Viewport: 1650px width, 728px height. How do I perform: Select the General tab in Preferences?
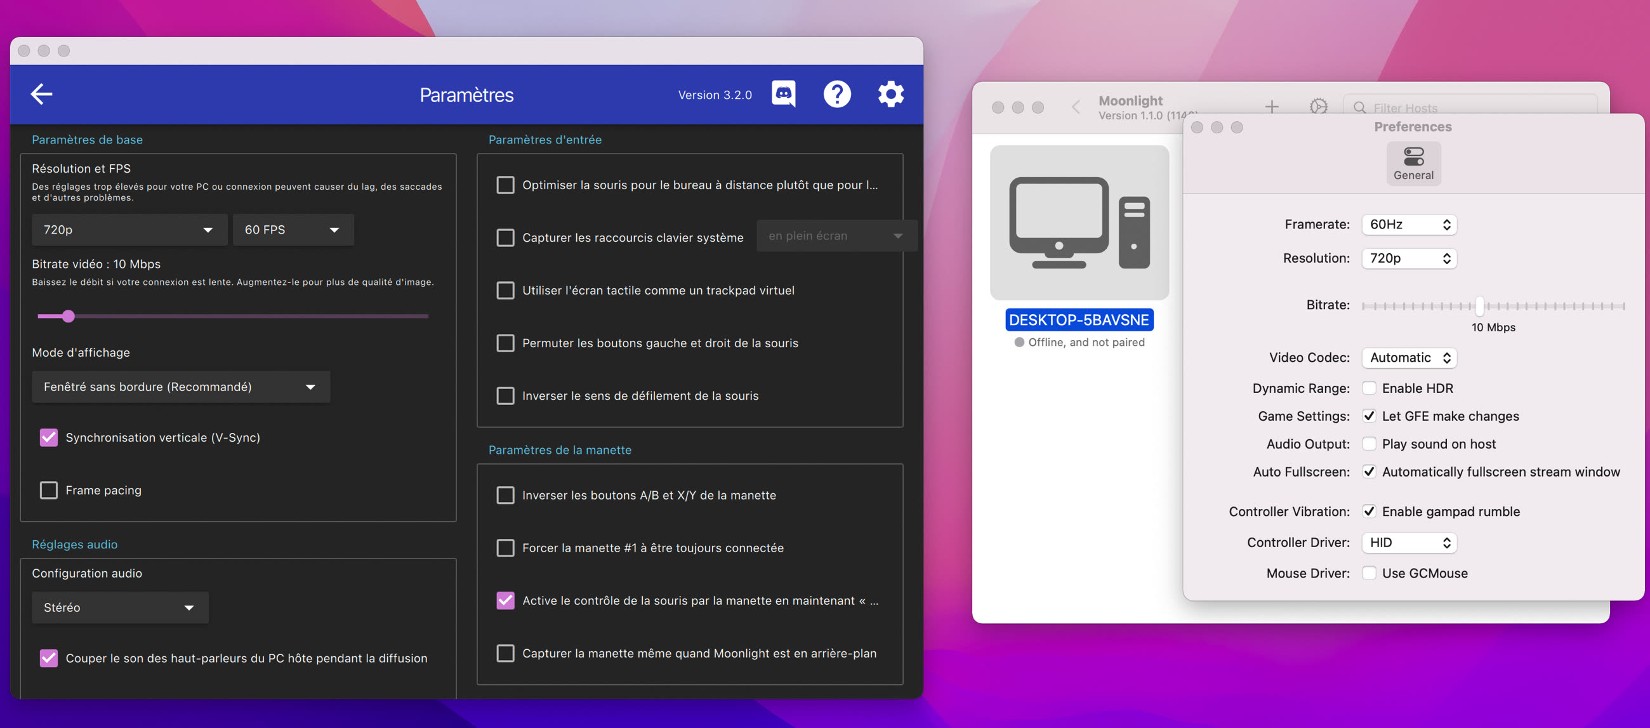(1414, 163)
